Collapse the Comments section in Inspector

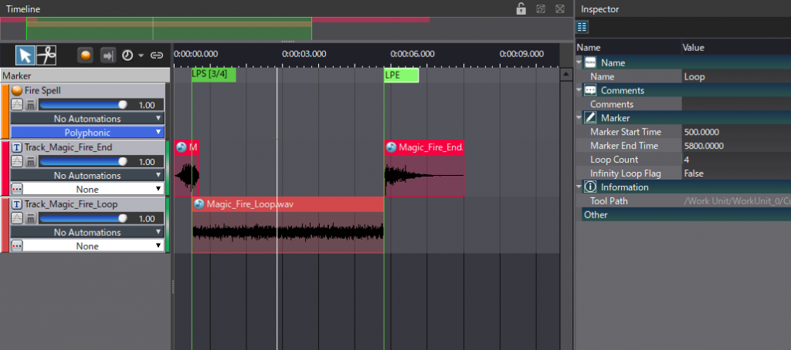click(580, 90)
